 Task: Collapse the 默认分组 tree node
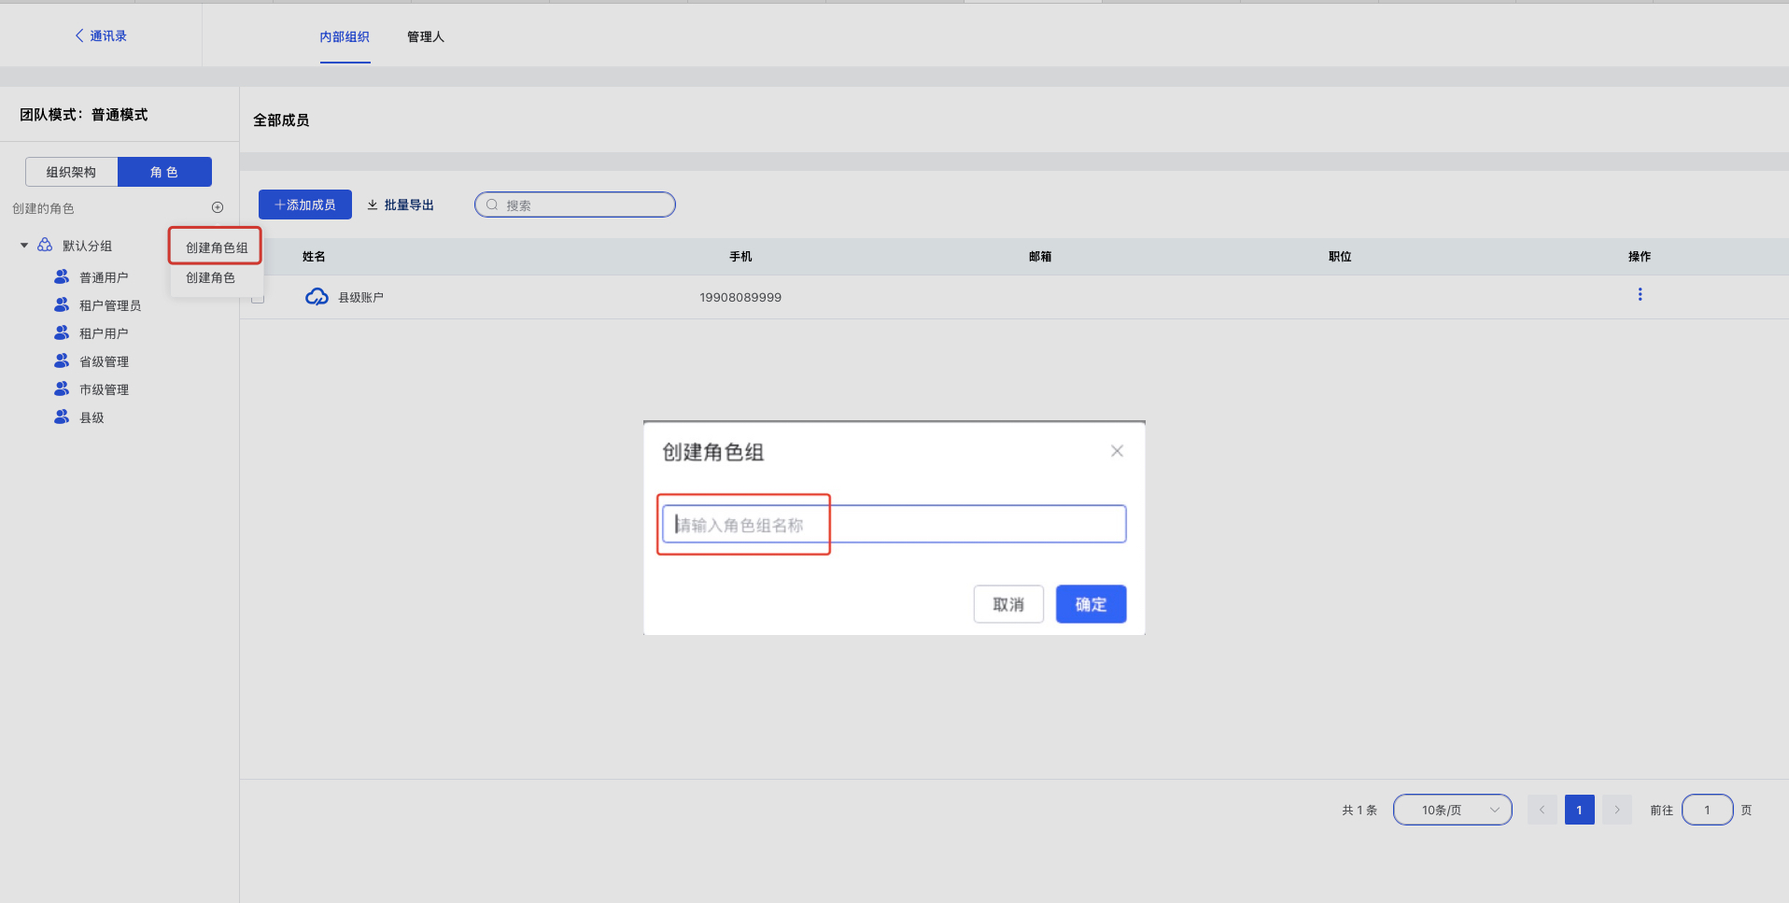24,246
